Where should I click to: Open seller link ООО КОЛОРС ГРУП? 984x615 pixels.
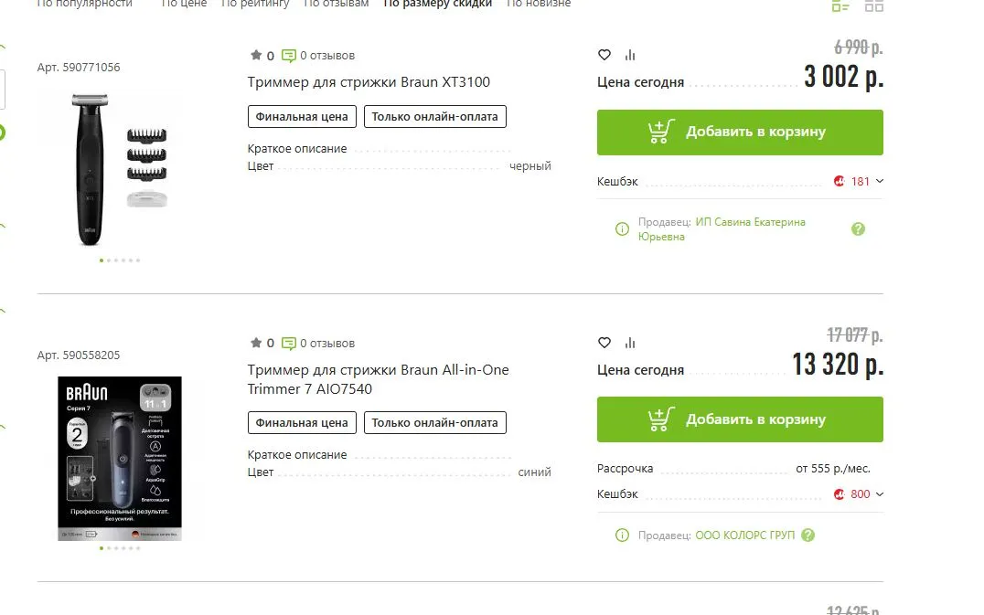click(x=744, y=535)
